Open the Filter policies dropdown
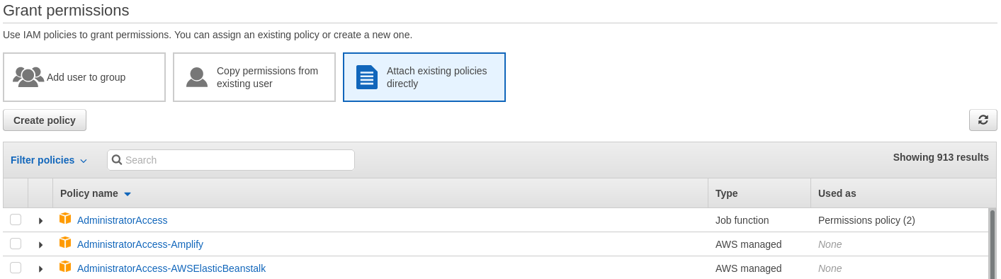The width and height of the screenshot is (1001, 279). 49,160
